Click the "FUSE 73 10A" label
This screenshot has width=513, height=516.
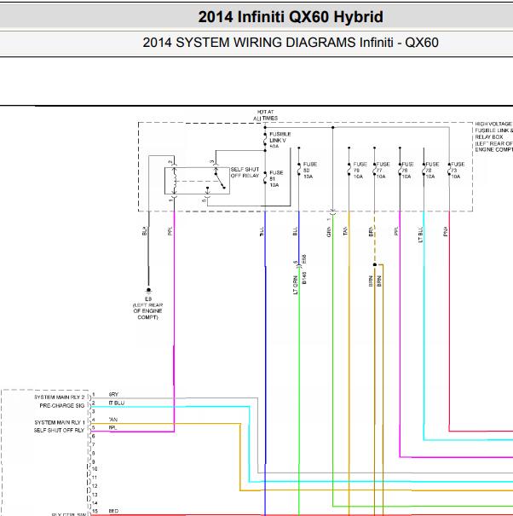[458, 170]
